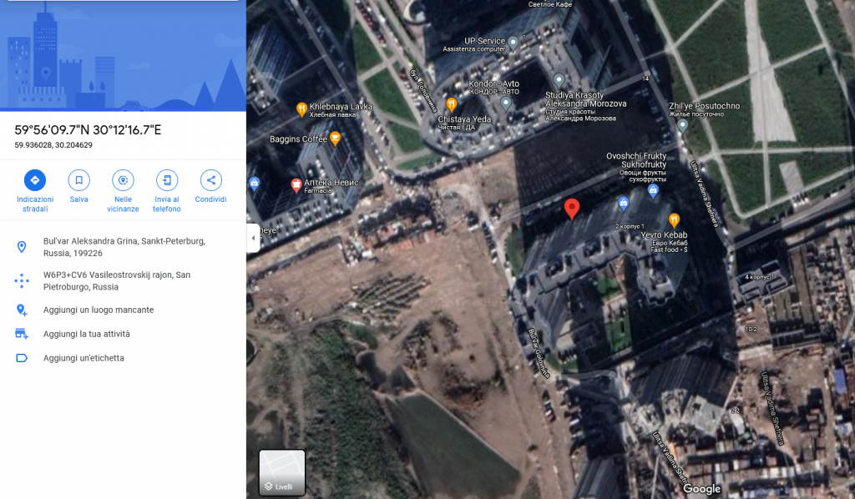Screen dimensions: 855x499
Task: Click the 4 корпус 1 building label
Action: 760,277
